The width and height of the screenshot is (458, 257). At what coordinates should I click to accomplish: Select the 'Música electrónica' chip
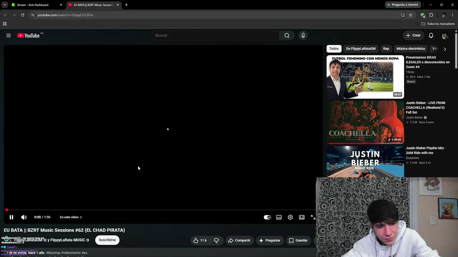coord(411,49)
